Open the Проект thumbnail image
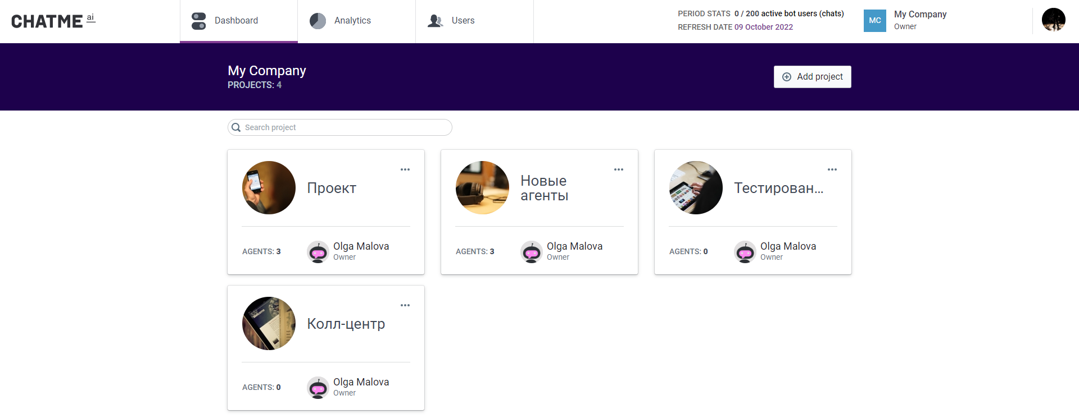1079x418 pixels. (x=269, y=188)
